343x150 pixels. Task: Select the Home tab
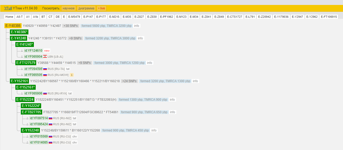[9, 17]
